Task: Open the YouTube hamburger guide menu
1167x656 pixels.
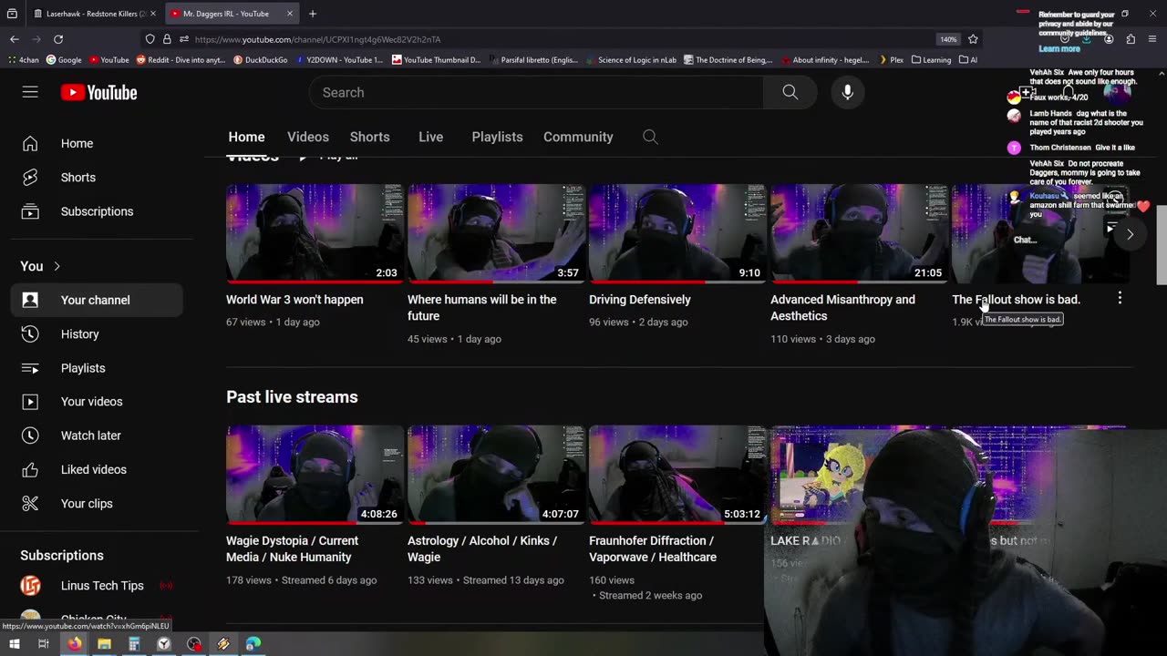Action: pos(30,92)
